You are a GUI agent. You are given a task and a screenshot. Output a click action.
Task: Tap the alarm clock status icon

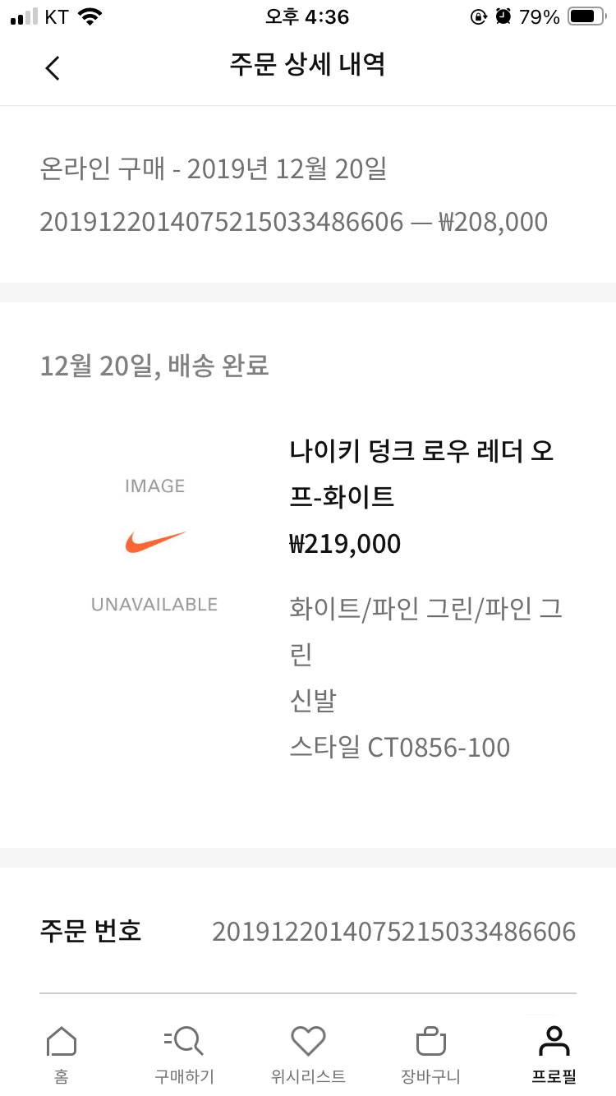[503, 16]
